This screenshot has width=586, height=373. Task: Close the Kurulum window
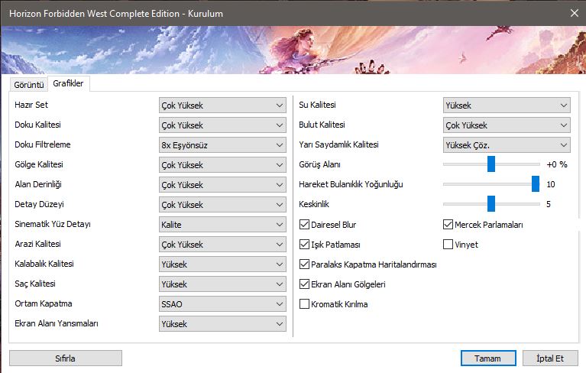(575, 14)
